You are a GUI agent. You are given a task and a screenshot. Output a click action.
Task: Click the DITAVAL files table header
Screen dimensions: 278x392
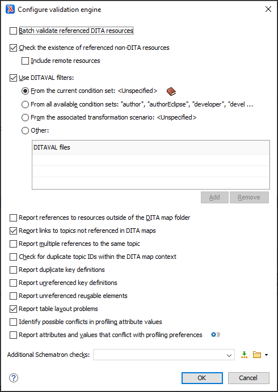tap(151, 147)
